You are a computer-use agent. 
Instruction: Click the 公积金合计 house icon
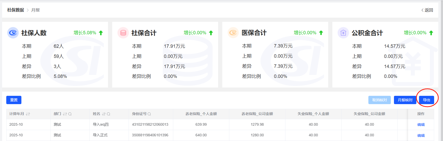click(343, 33)
